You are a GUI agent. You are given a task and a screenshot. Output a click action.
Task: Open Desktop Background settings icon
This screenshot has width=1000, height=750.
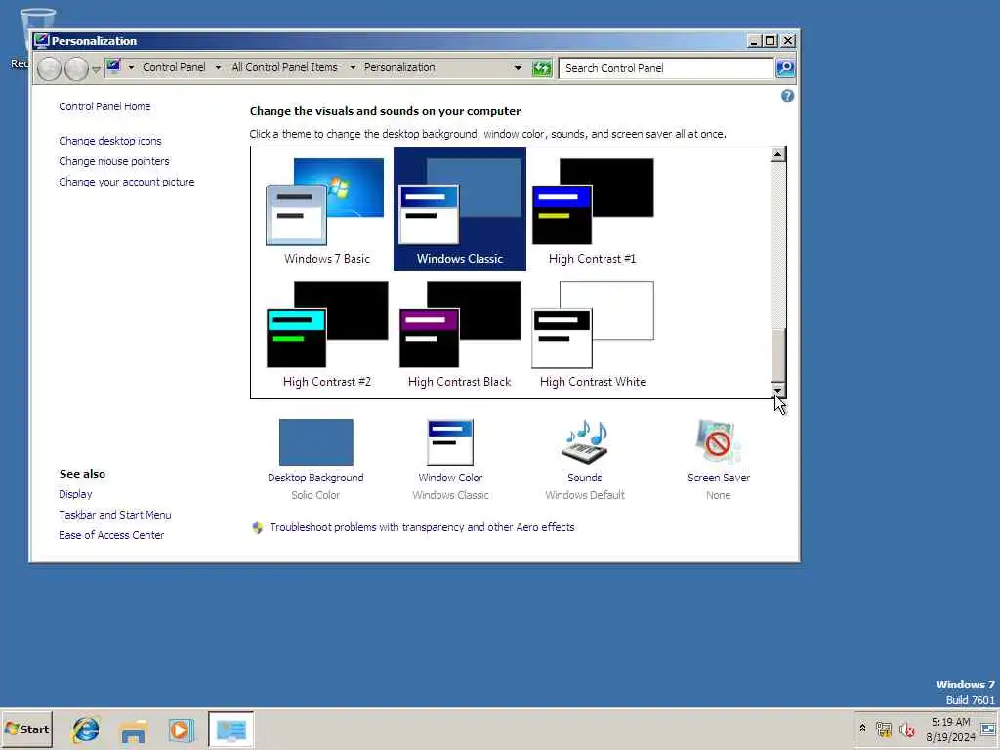tap(315, 442)
